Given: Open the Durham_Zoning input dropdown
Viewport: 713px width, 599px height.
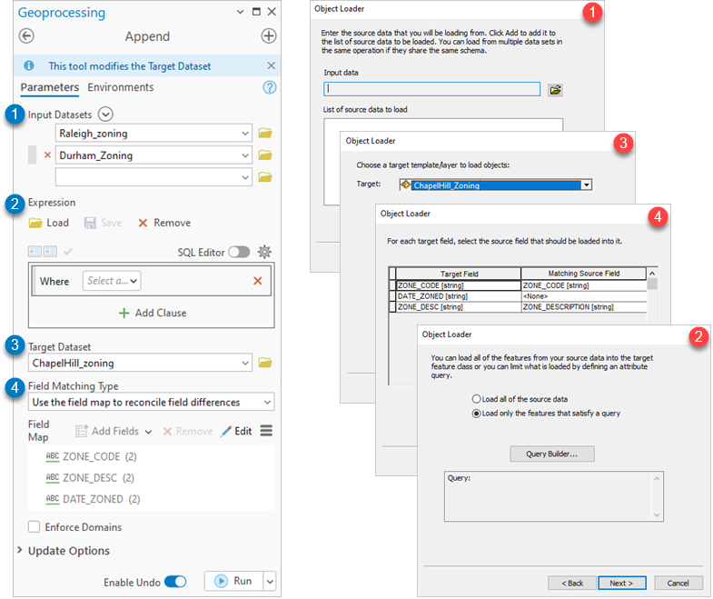Looking at the screenshot, I should tap(245, 155).
